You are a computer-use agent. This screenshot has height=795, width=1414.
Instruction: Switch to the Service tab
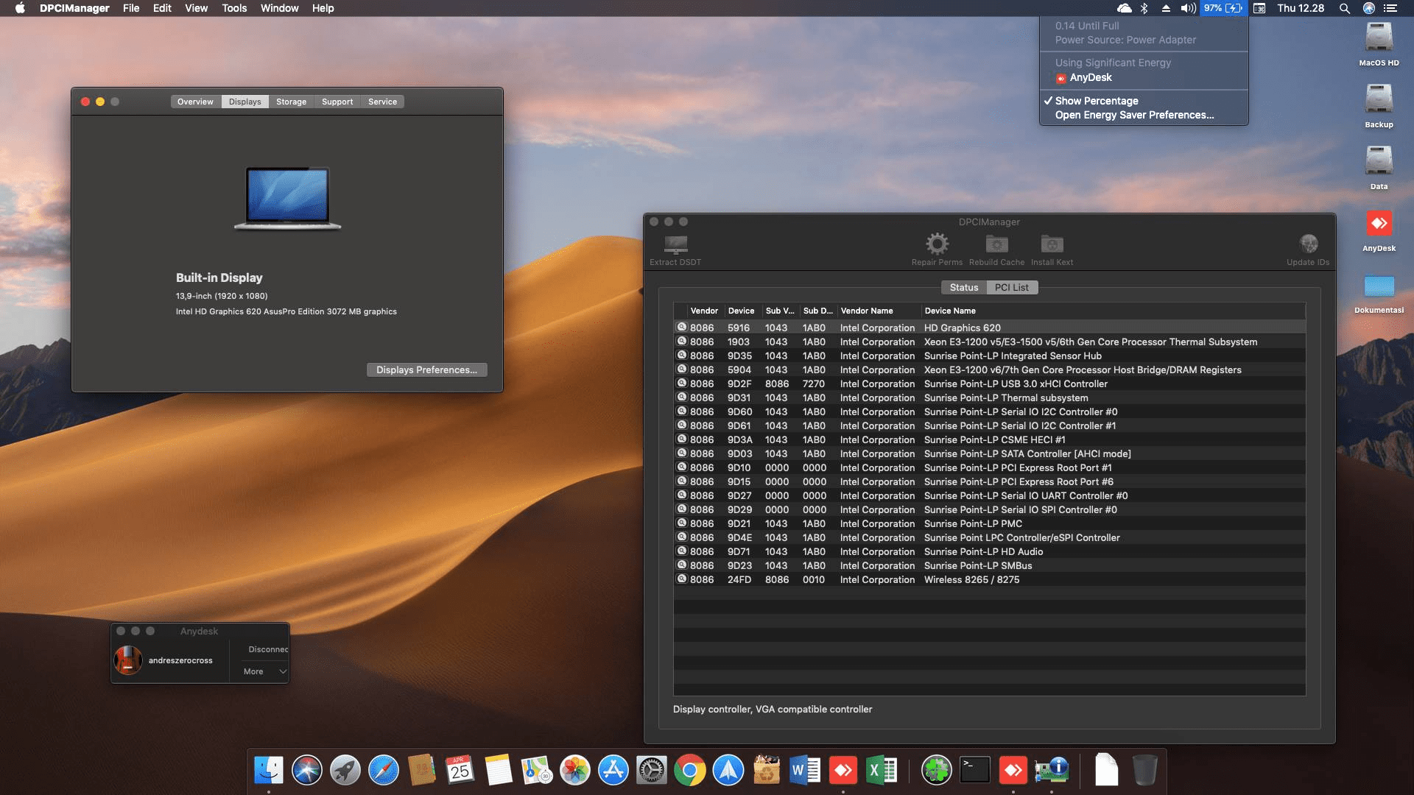point(382,102)
